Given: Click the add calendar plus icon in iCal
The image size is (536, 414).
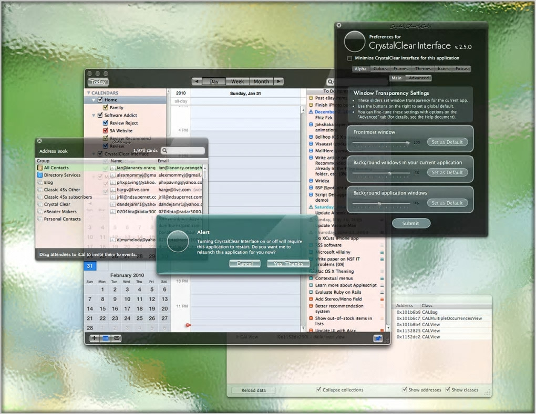Looking at the screenshot, I should tap(95, 338).
